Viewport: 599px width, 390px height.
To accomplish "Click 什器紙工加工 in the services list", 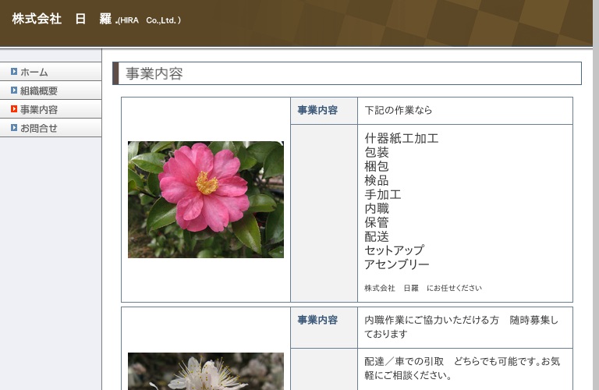I will pyautogui.click(x=402, y=139).
